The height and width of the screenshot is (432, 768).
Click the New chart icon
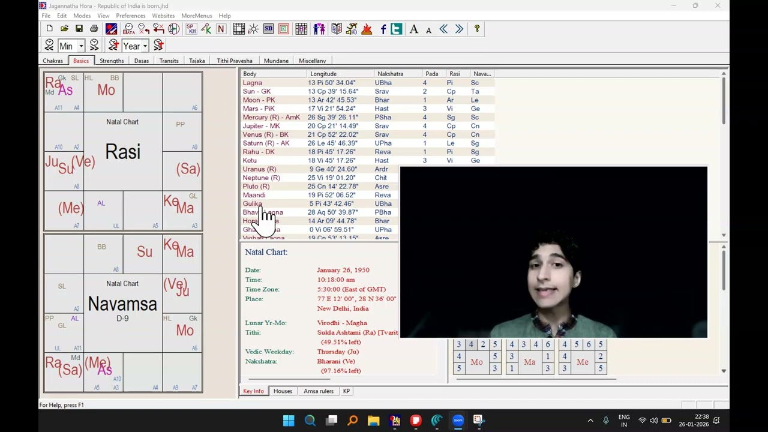click(x=49, y=29)
